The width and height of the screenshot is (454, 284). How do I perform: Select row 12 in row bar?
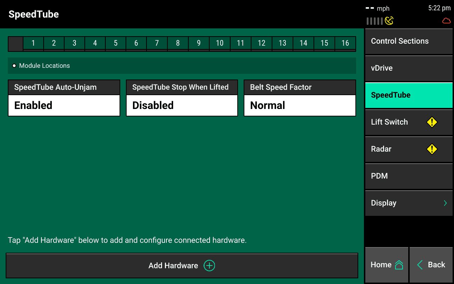click(262, 44)
